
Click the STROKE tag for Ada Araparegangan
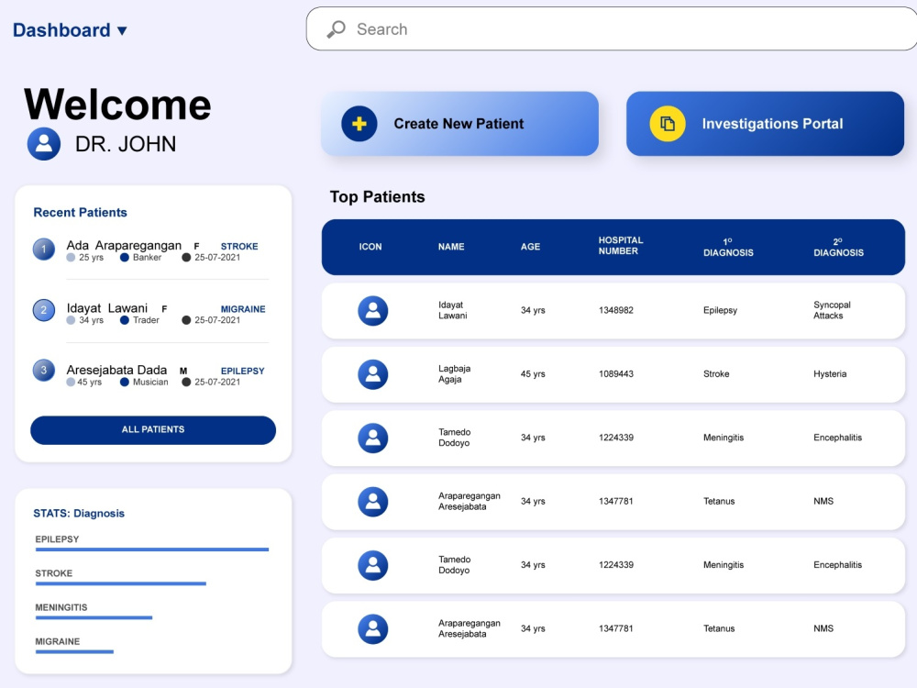(x=239, y=246)
